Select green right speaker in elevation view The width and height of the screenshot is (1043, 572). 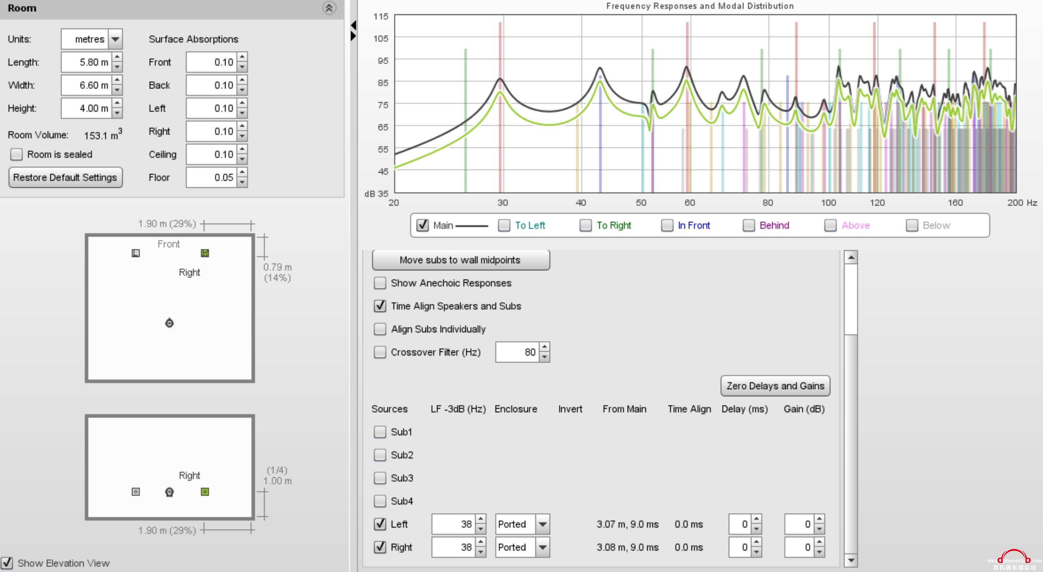click(x=205, y=492)
